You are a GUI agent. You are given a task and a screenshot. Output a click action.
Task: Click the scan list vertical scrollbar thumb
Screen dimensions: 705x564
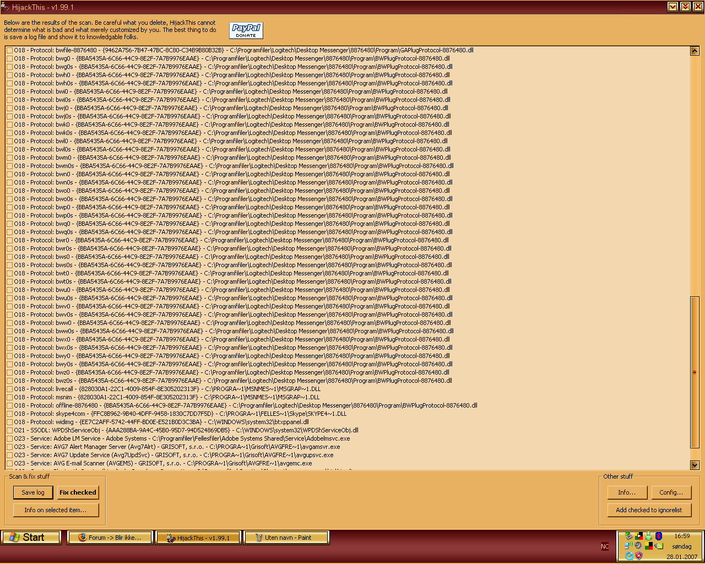click(x=695, y=372)
